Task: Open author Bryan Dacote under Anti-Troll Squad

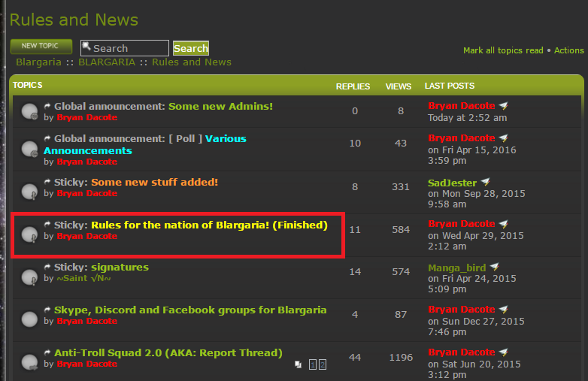Action: (87, 364)
